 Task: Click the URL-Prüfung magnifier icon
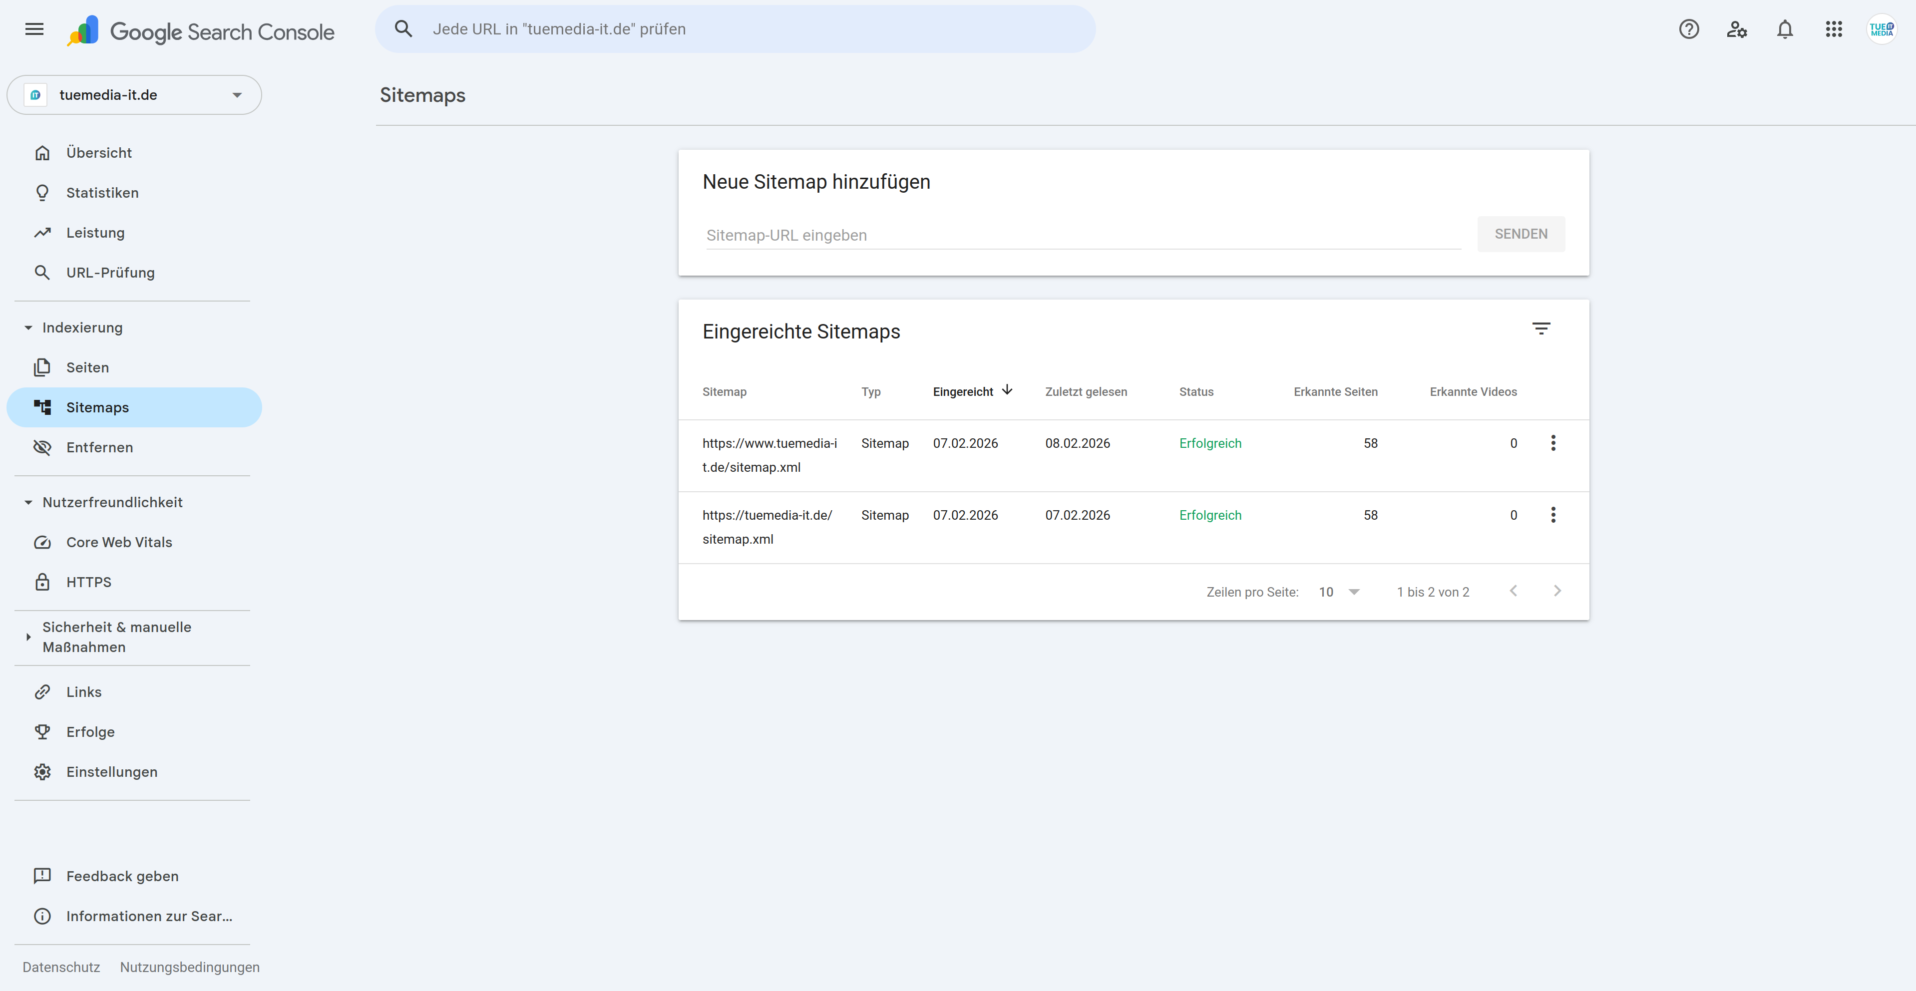point(42,273)
